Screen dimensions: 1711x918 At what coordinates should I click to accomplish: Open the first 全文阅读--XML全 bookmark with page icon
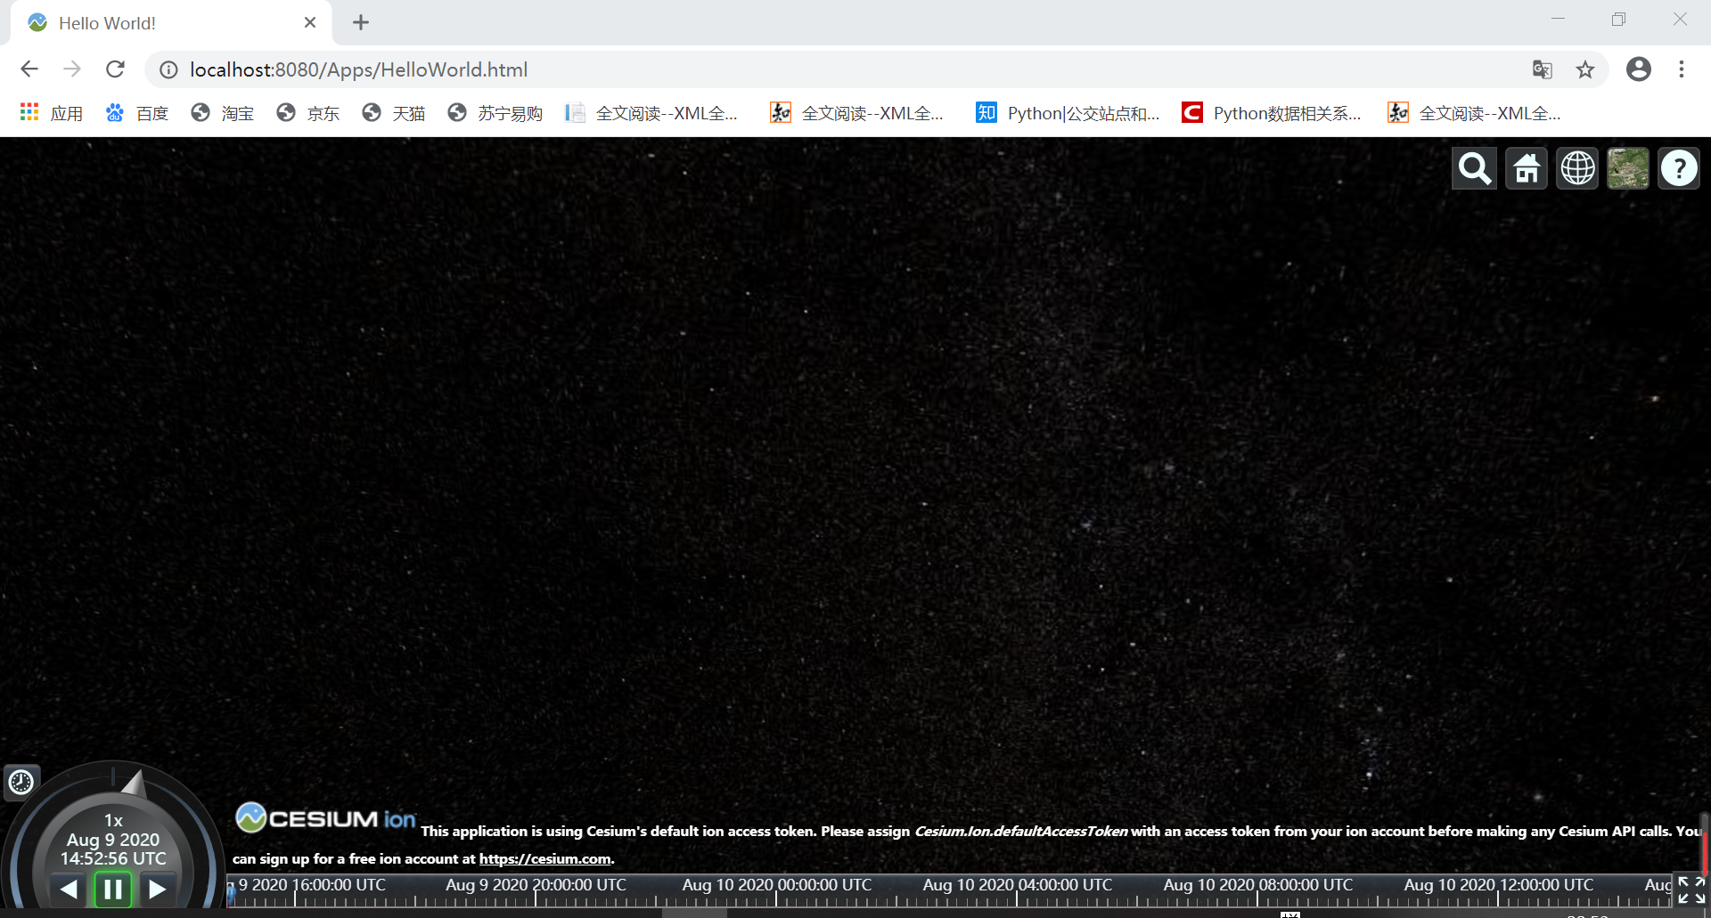pyautogui.click(x=652, y=113)
